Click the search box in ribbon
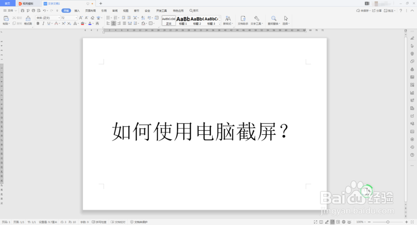Viewport: 417px width, 225px height. (194, 11)
